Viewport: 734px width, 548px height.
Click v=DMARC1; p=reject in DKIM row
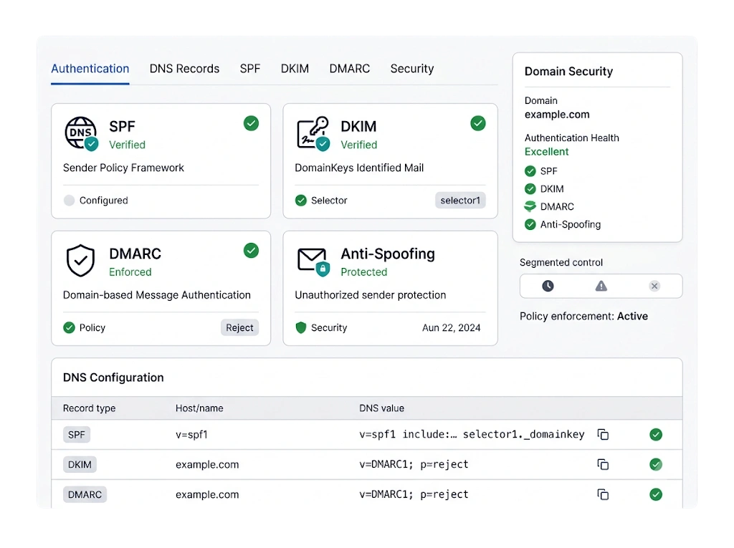tap(414, 464)
